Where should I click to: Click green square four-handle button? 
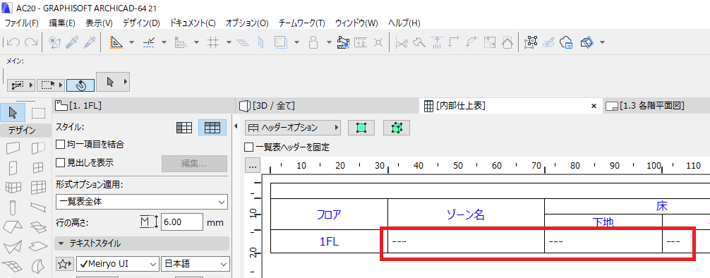tap(361, 128)
